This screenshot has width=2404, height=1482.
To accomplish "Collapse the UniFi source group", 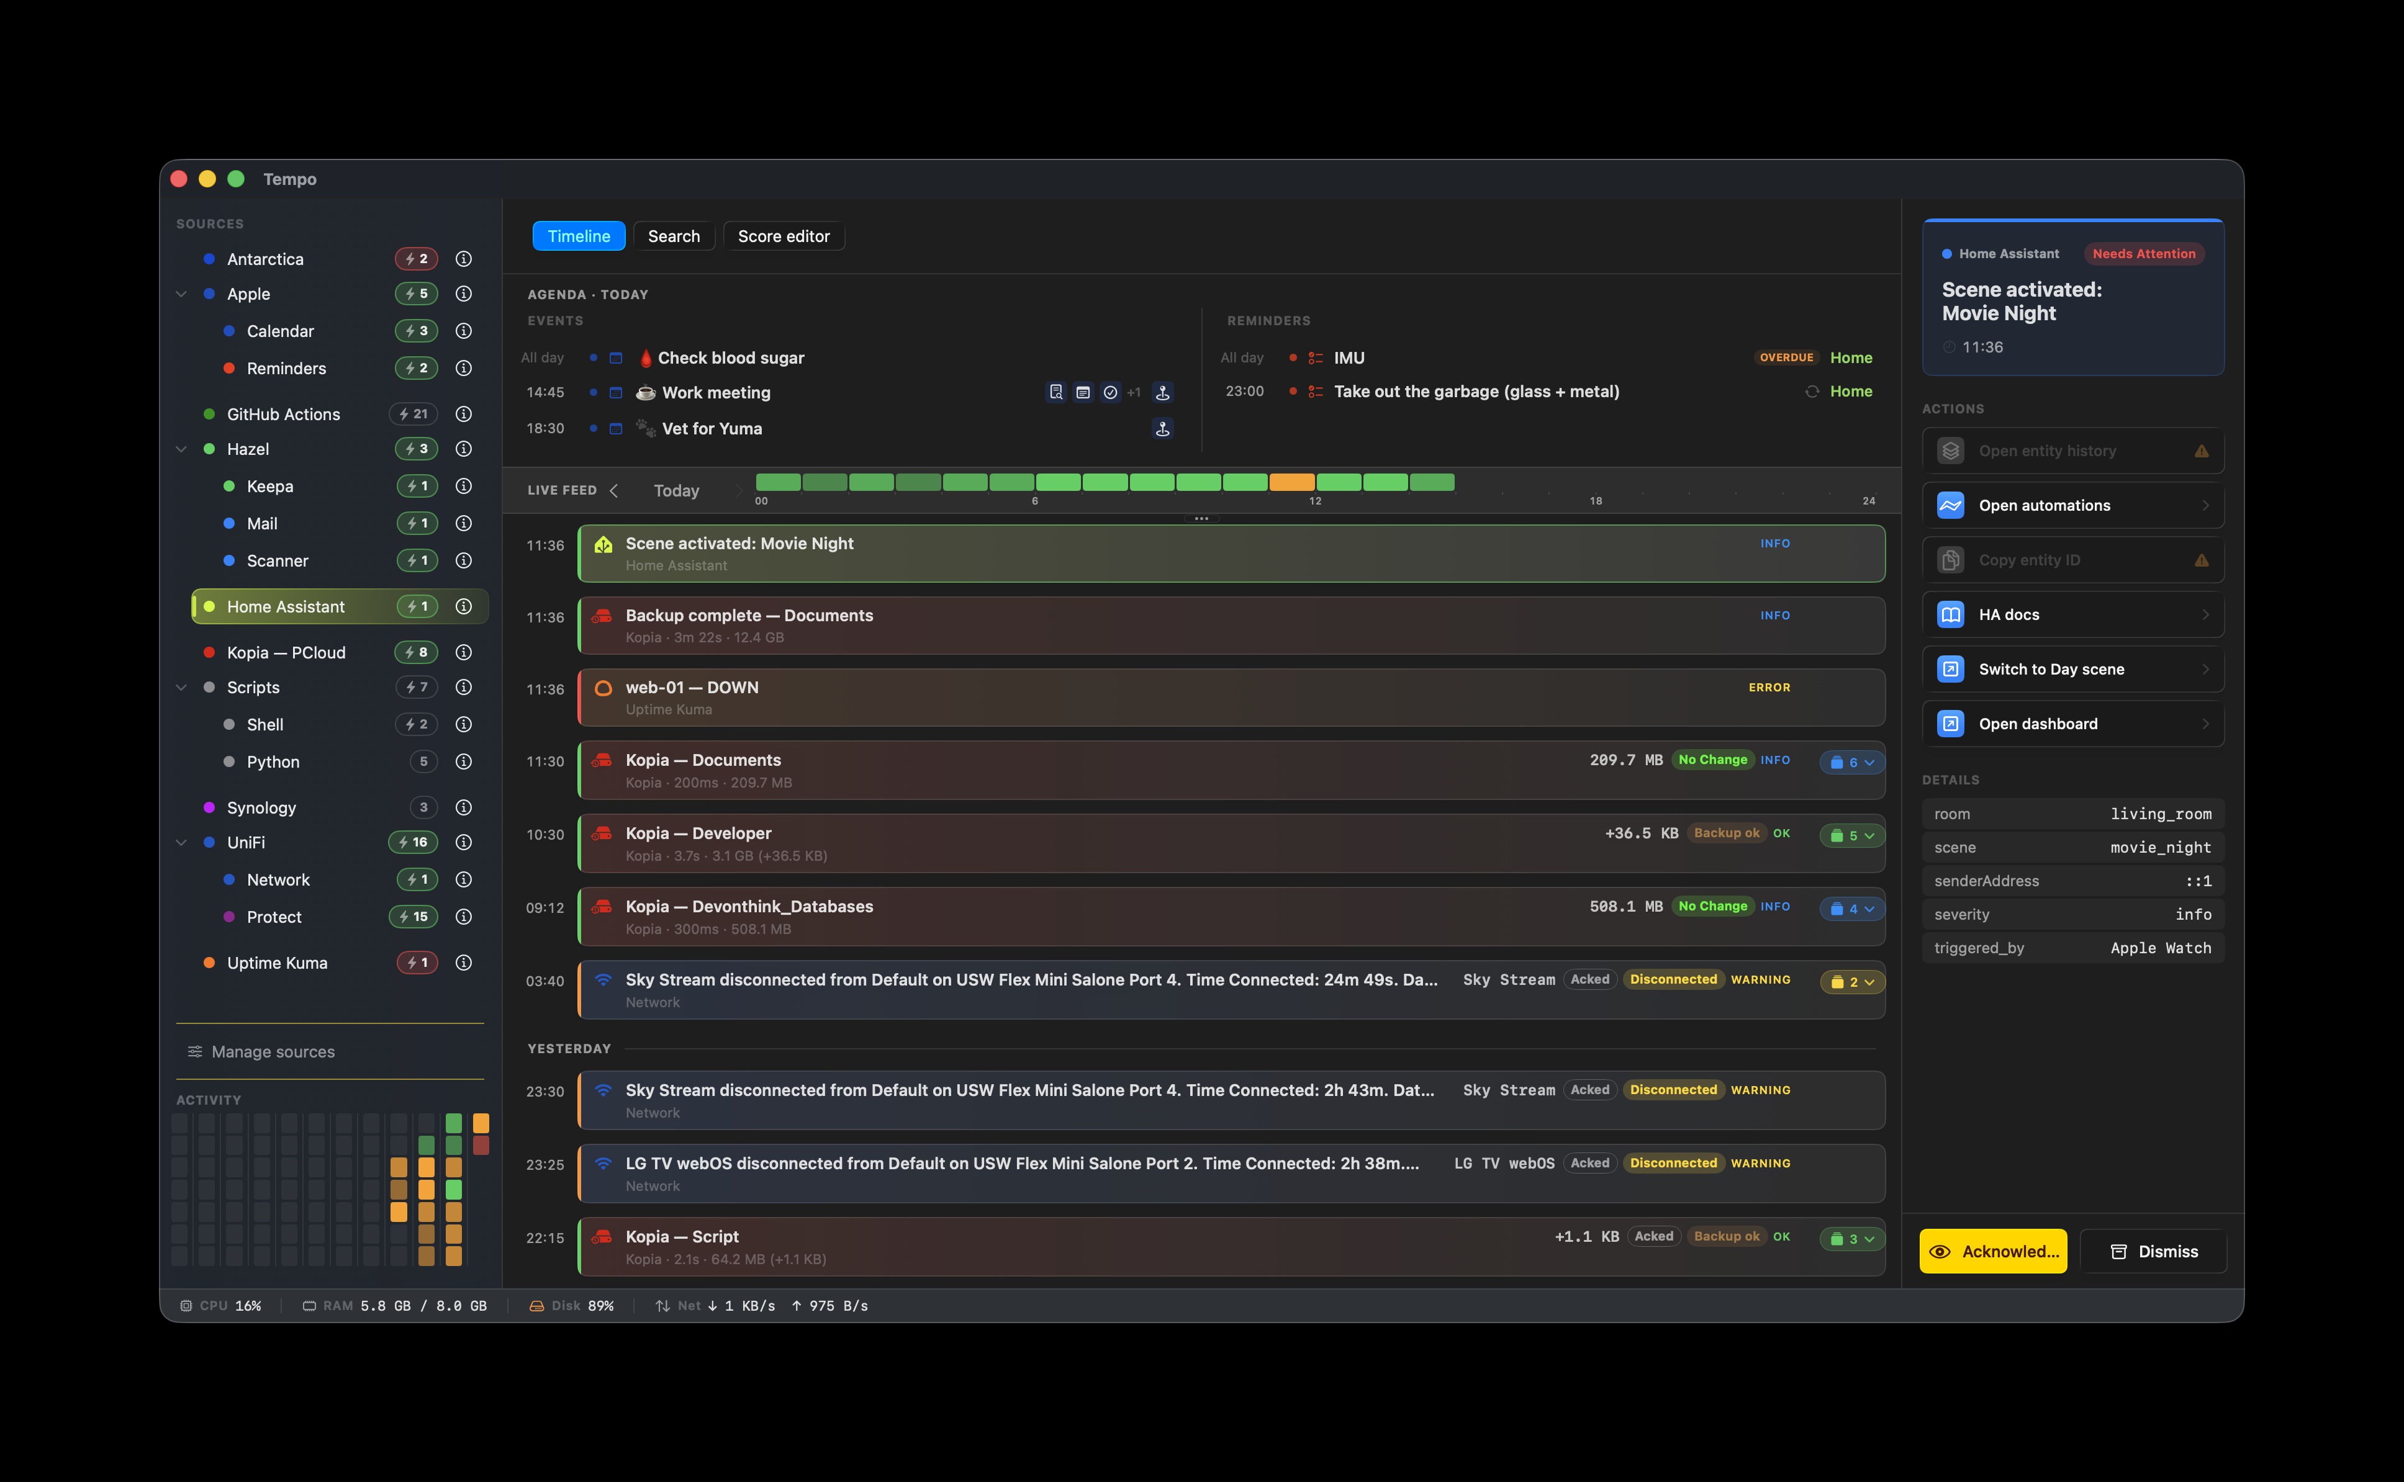I will [x=181, y=842].
